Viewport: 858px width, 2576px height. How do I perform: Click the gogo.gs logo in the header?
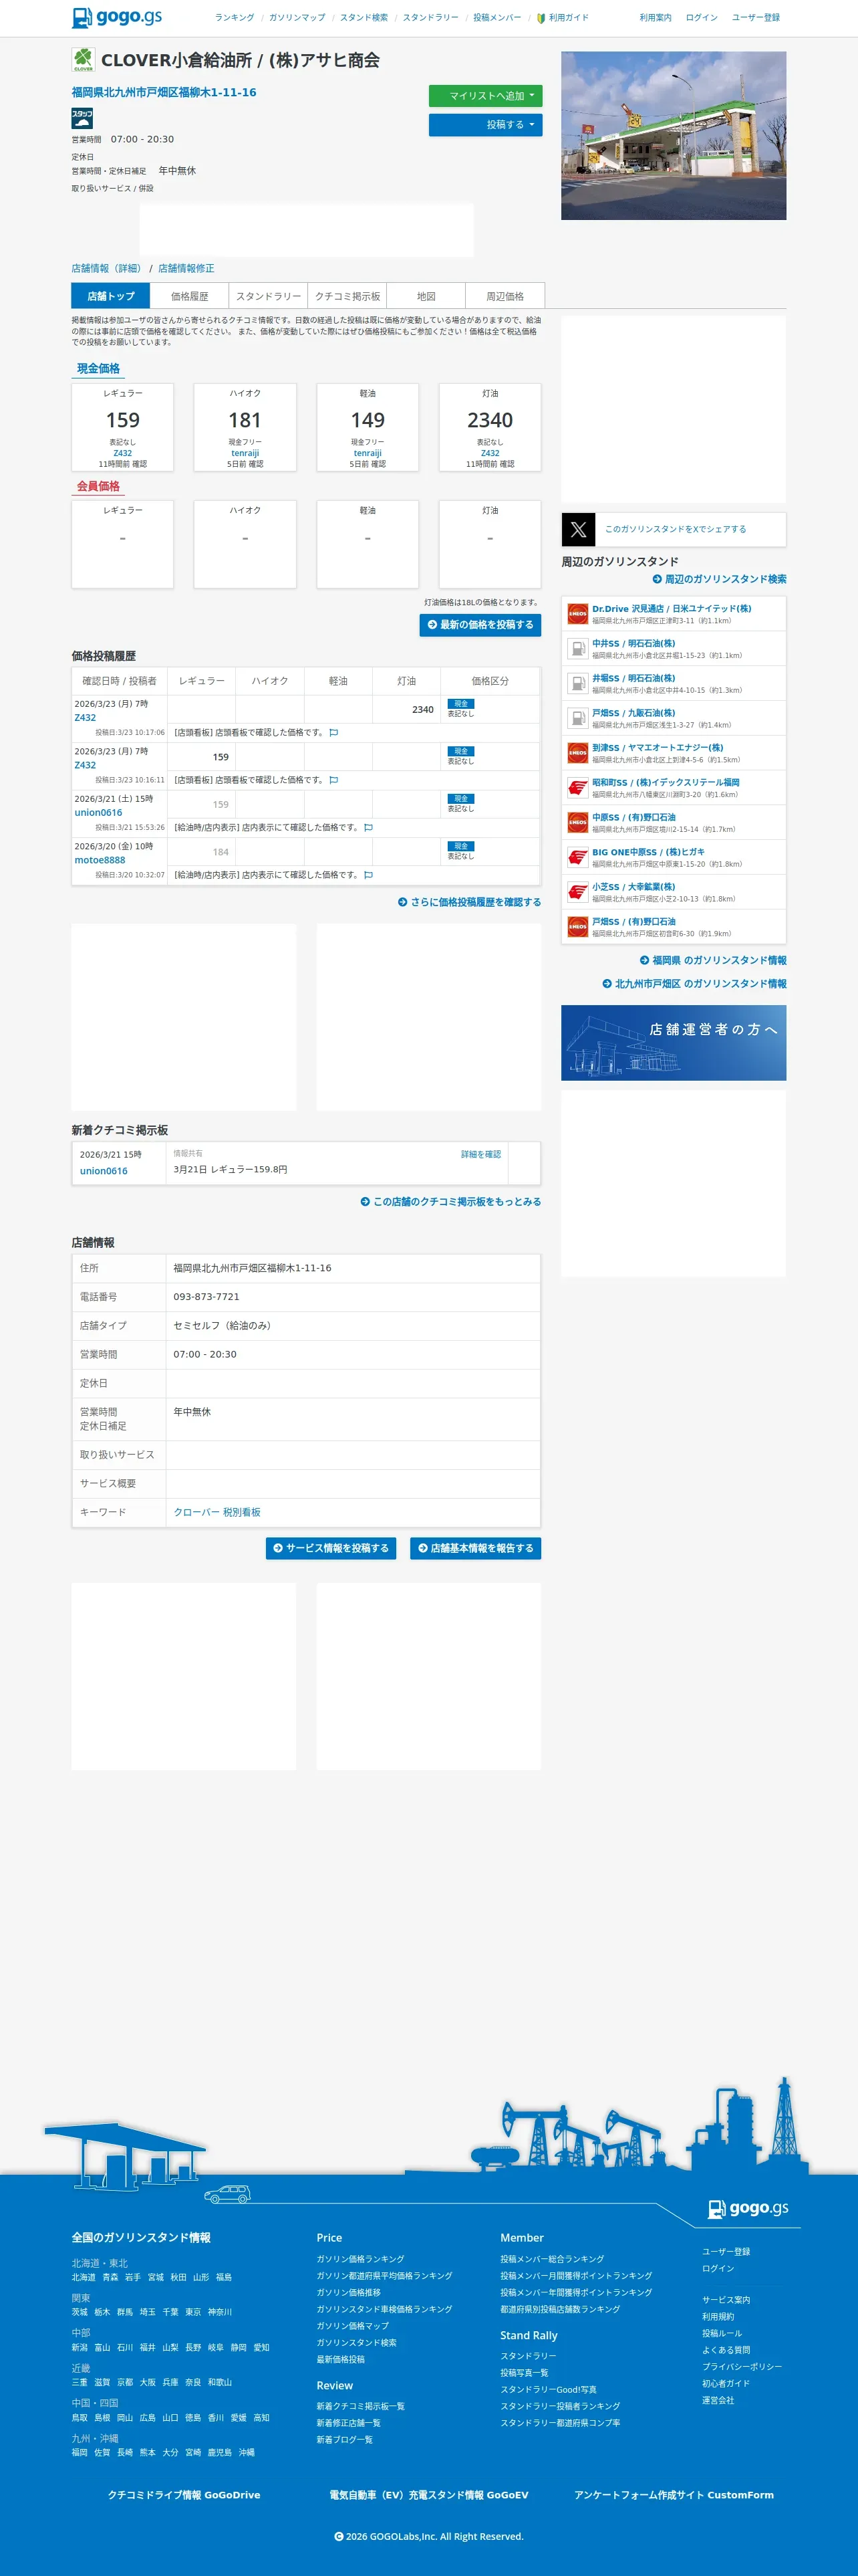(x=117, y=17)
